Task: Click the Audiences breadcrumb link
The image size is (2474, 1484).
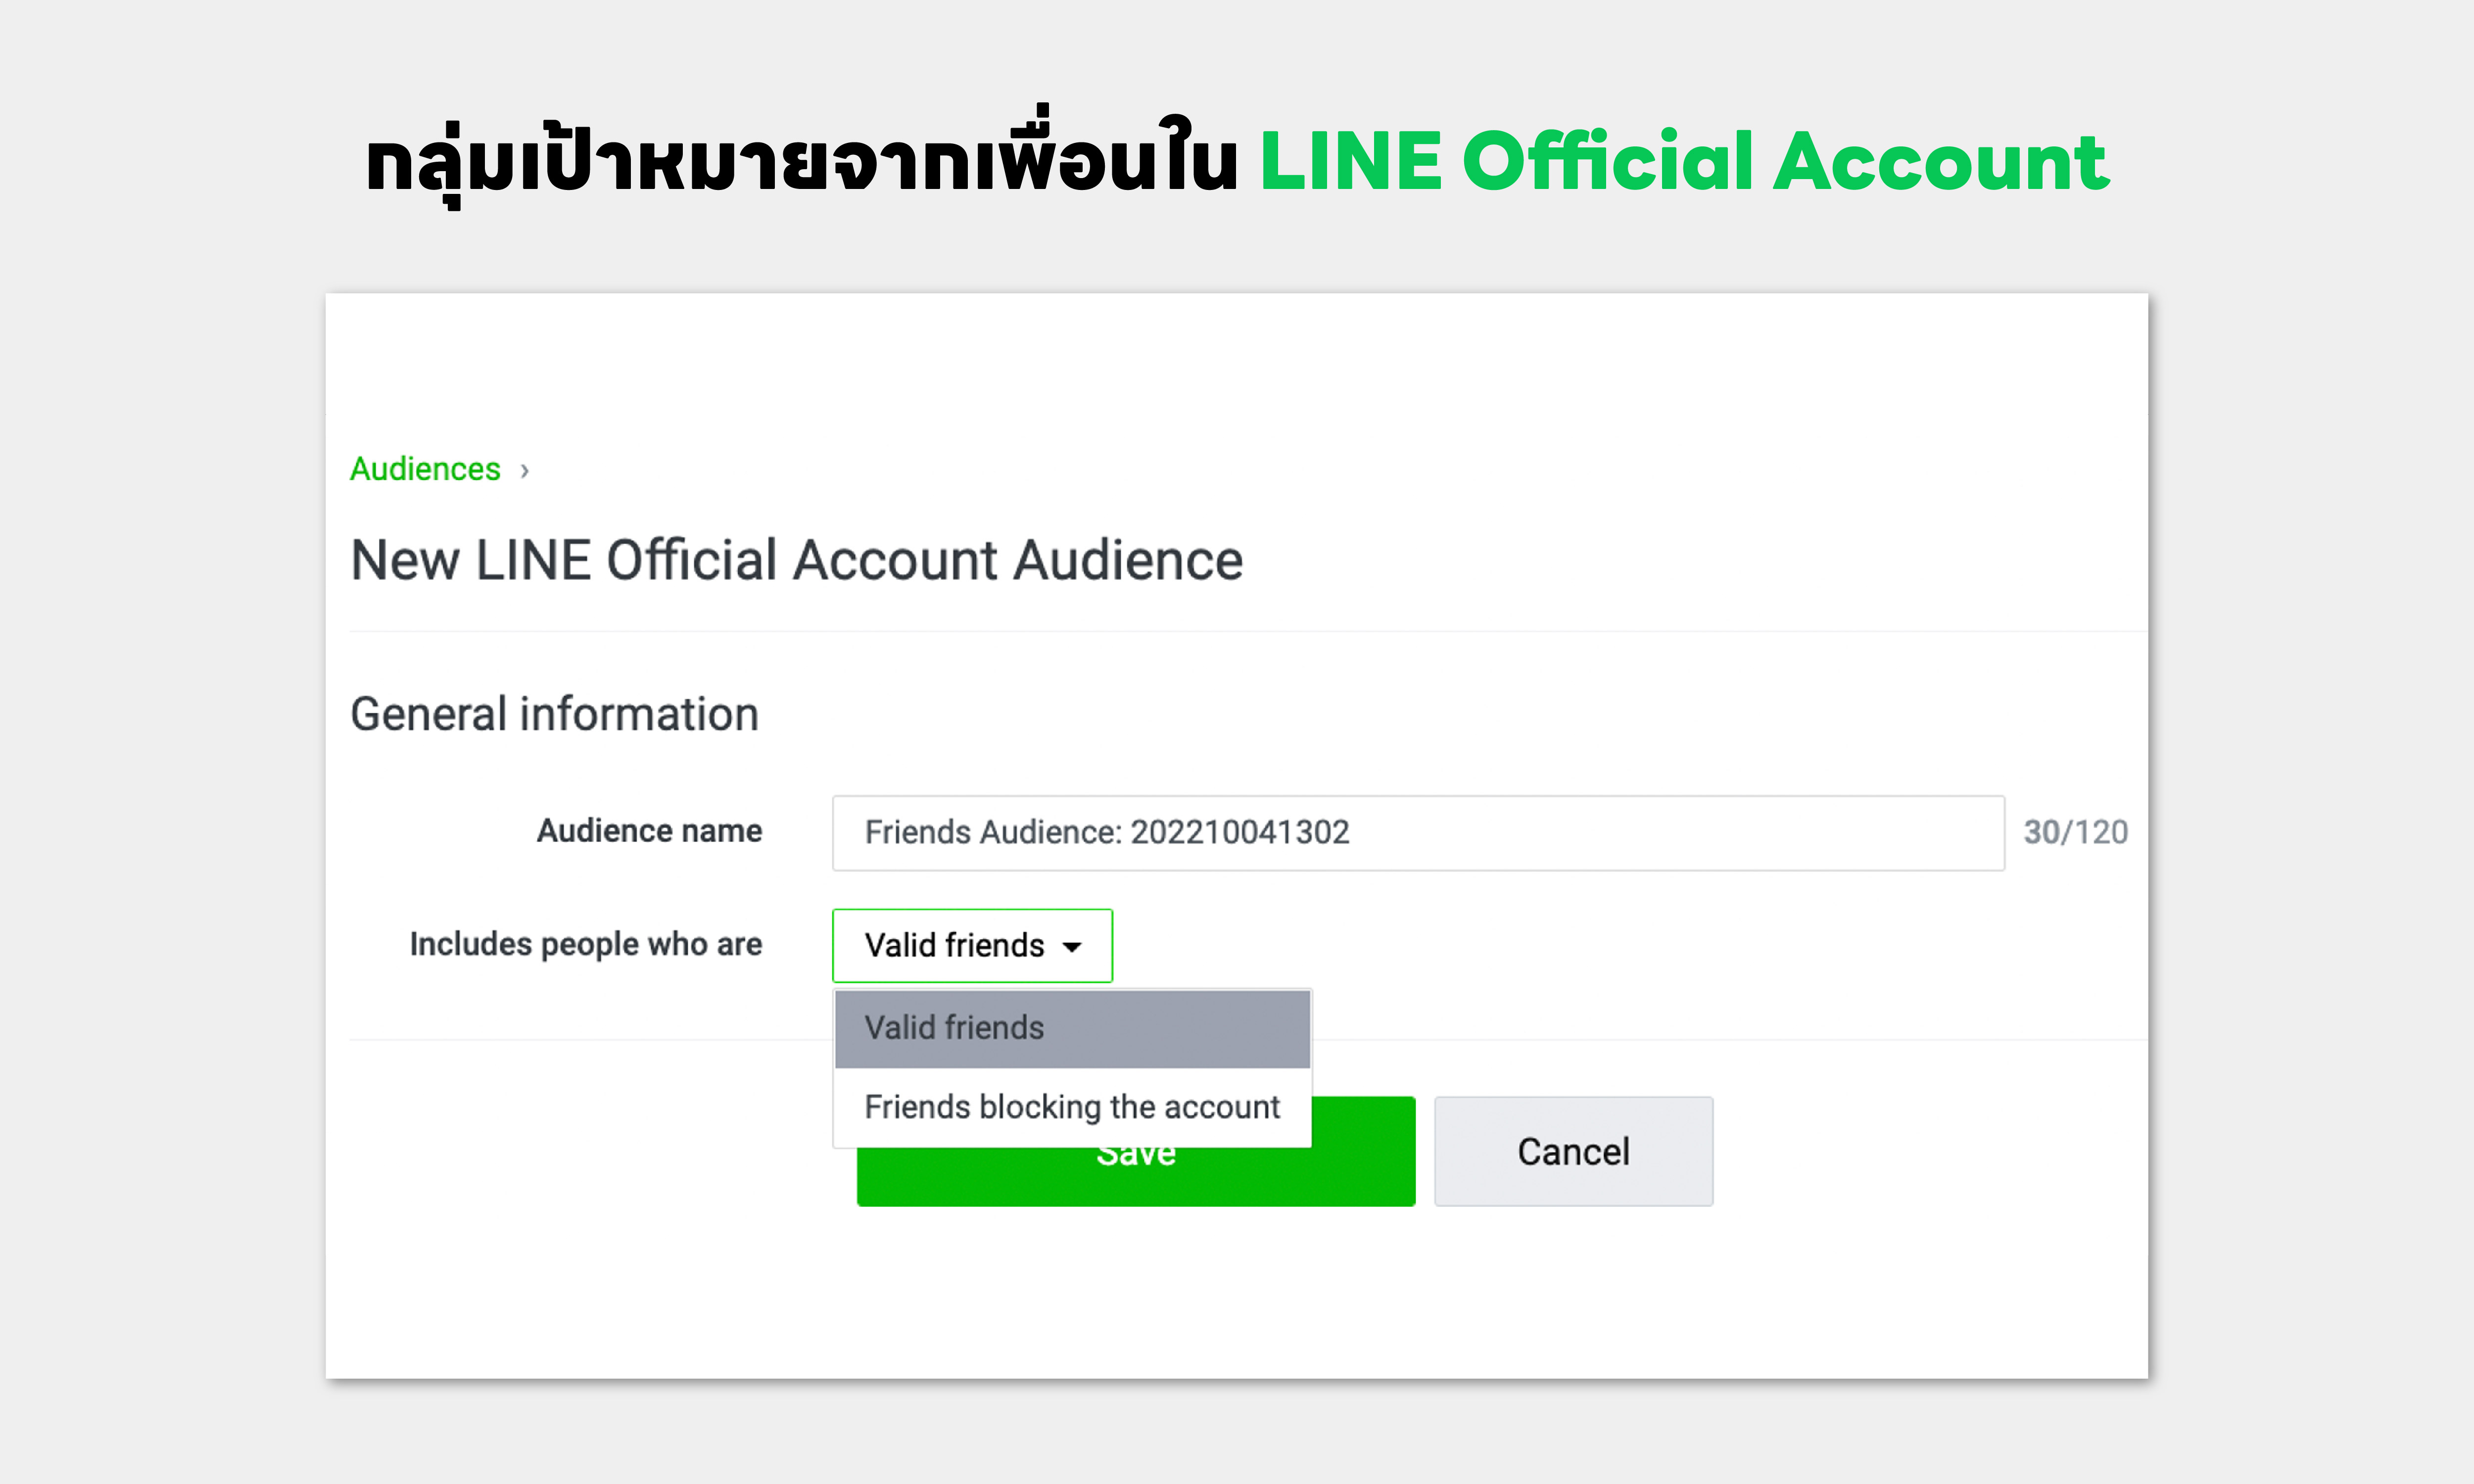Action: (x=425, y=469)
